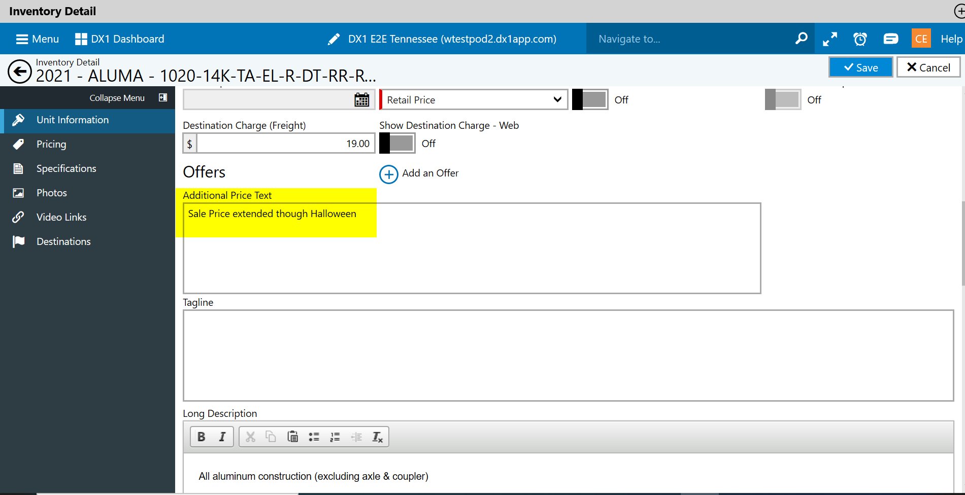Click the Navigate to search field
Image resolution: width=965 pixels, height=495 pixels.
tap(690, 39)
